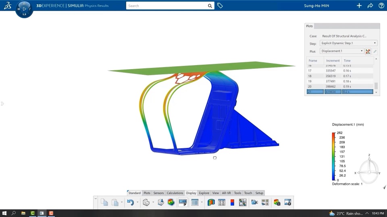Open the Help question mark icon
The height and width of the screenshot is (217, 387).
pos(381,5)
